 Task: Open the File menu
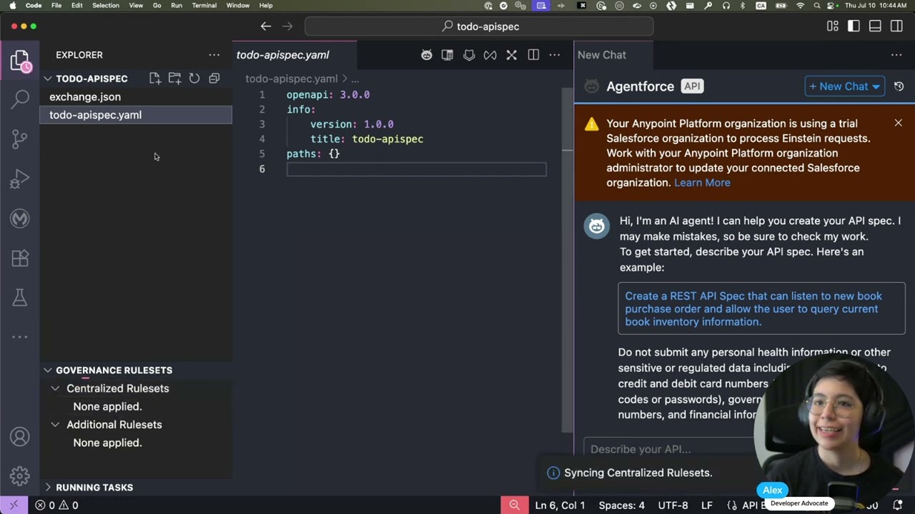(x=56, y=6)
